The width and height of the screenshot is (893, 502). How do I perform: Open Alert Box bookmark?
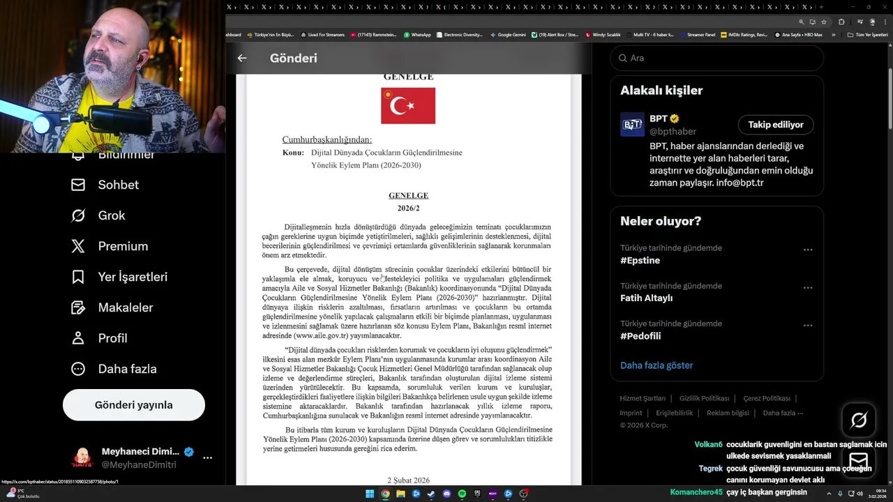[555, 35]
